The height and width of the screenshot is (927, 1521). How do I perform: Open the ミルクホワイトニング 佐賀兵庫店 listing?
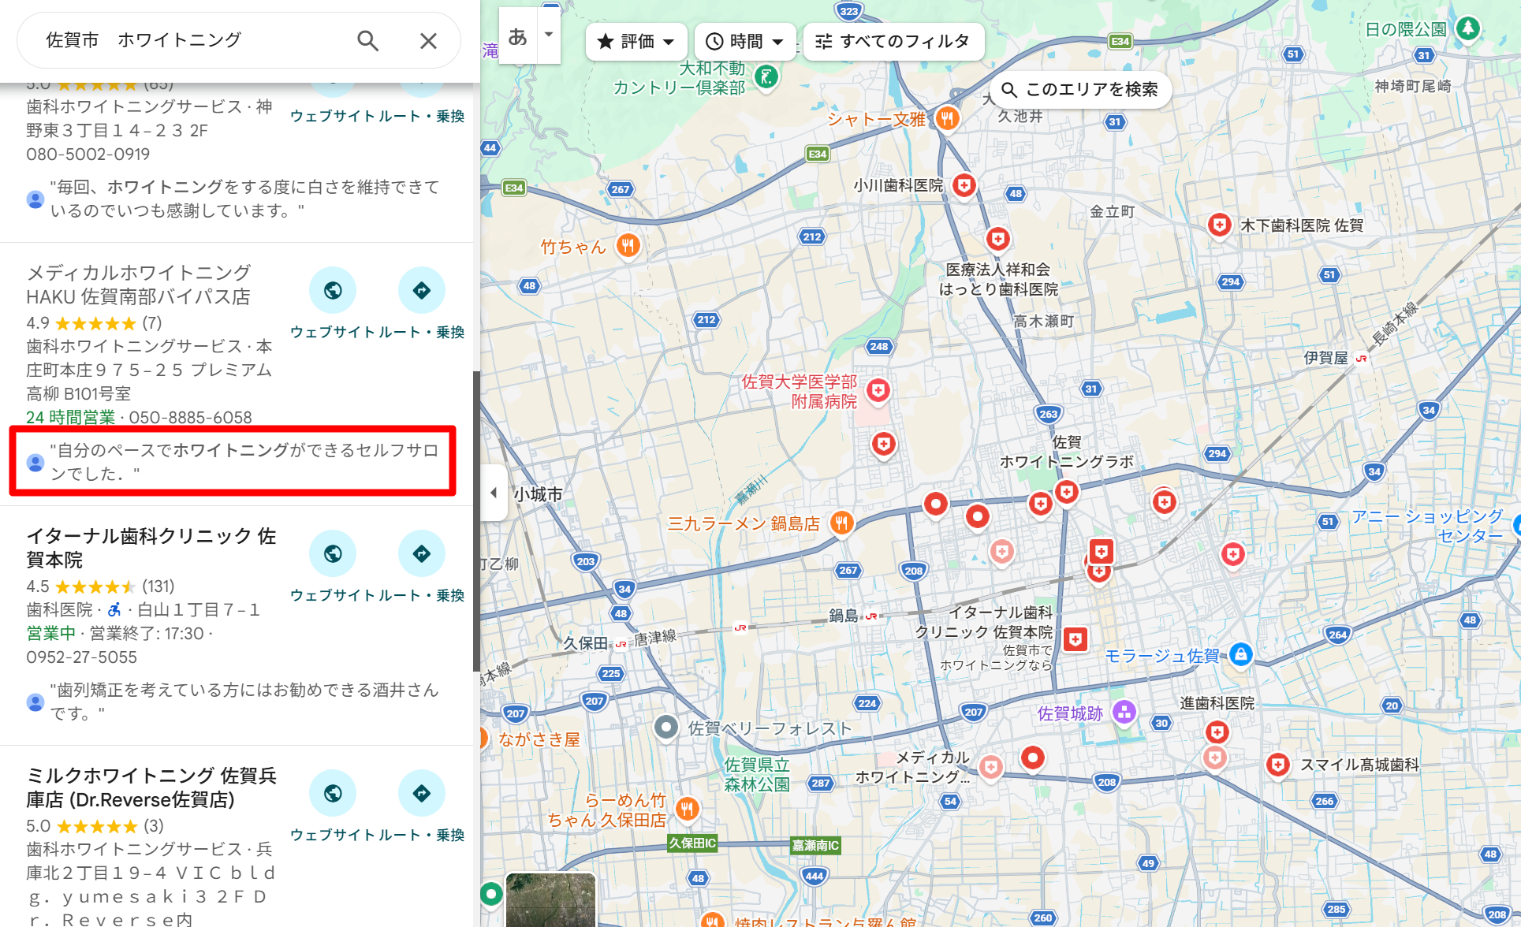tap(151, 787)
